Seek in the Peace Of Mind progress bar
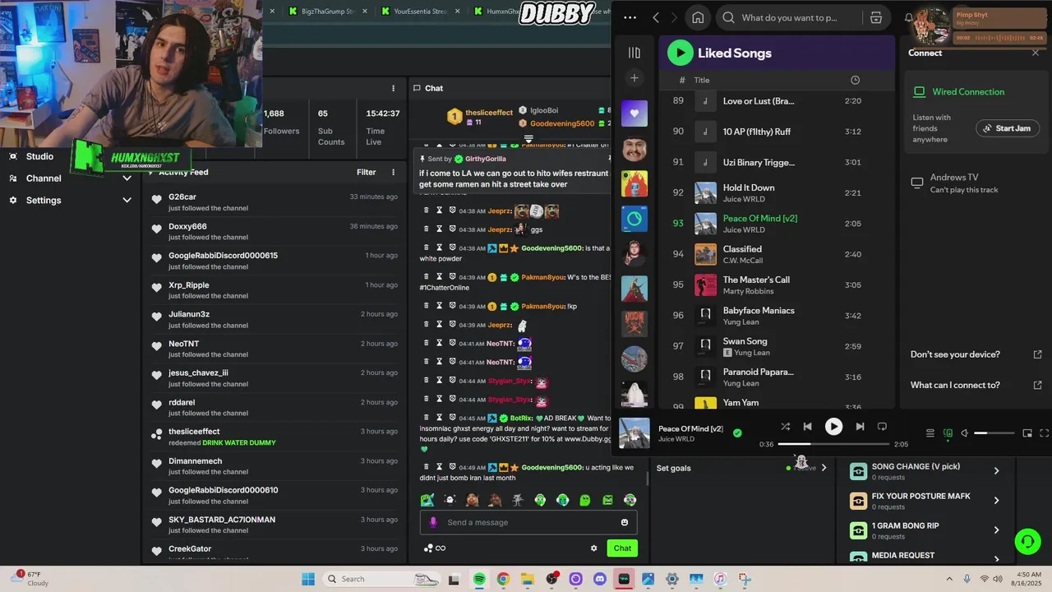Viewport: 1052px width, 592px height. (833, 444)
